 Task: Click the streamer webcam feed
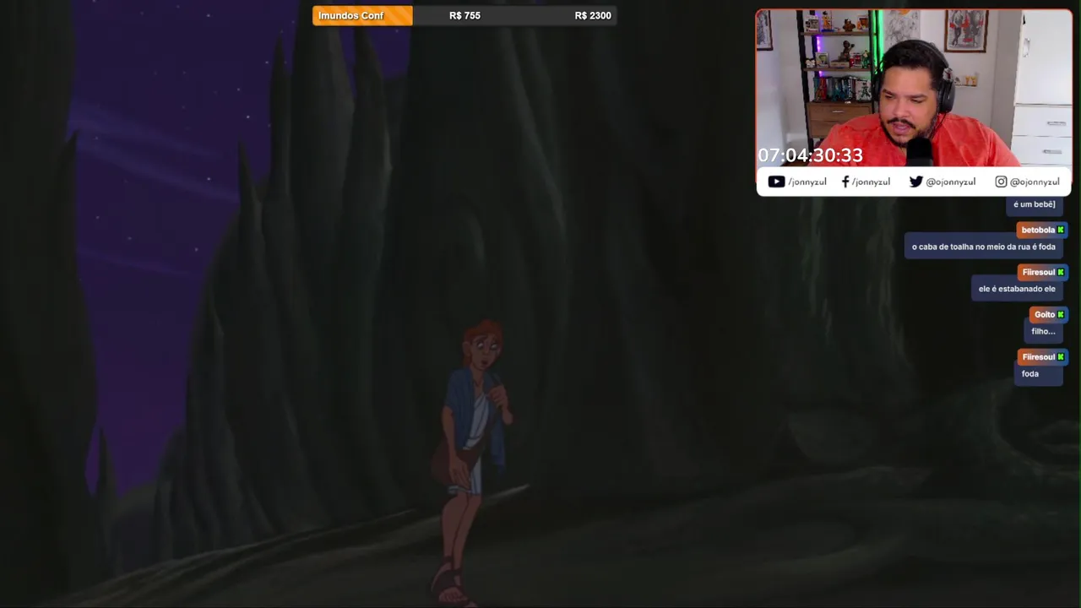pos(914,89)
